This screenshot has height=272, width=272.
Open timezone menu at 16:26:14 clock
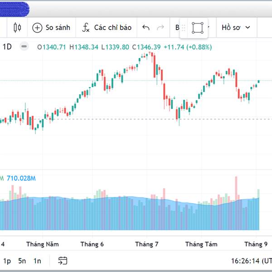pos(252,261)
